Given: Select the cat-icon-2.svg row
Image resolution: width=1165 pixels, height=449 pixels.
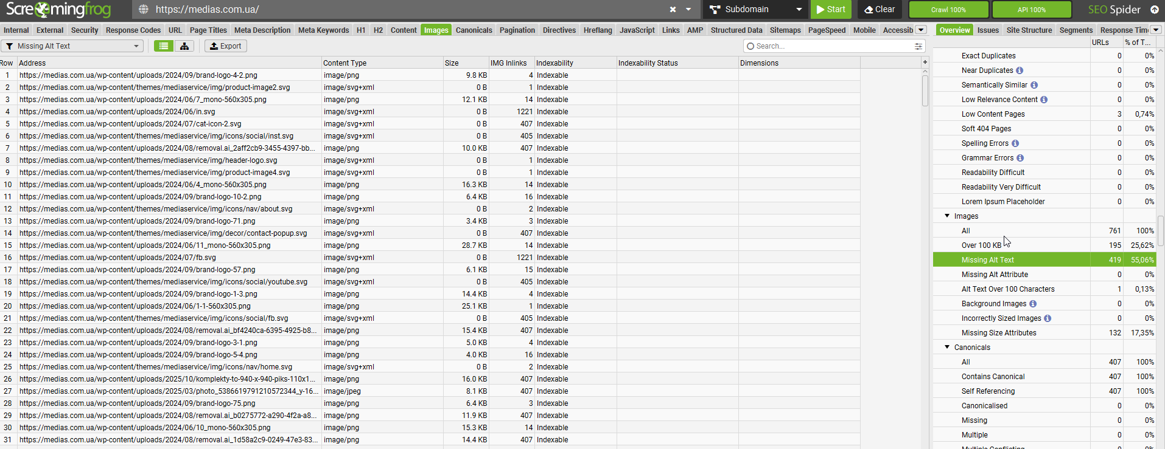Looking at the screenshot, I should click(x=430, y=124).
